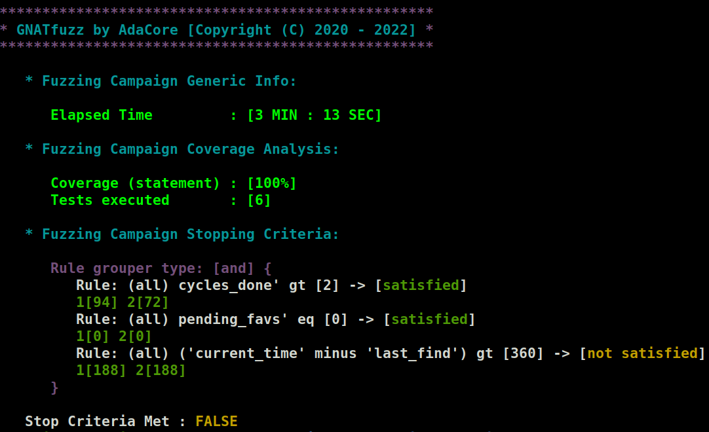Screen dimensions: 709x432
Task: Click the GNATfuzz by AdaCore copyright banner
Action: (216, 30)
